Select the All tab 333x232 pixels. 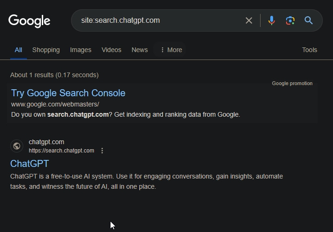pyautogui.click(x=18, y=50)
